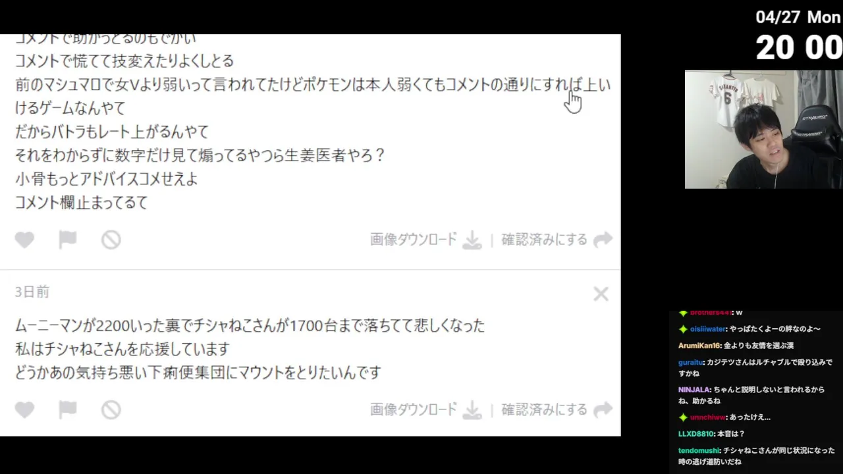The width and height of the screenshot is (843, 474).
Task: Dismiss the 3日前 message with the X
Action: pyautogui.click(x=601, y=294)
